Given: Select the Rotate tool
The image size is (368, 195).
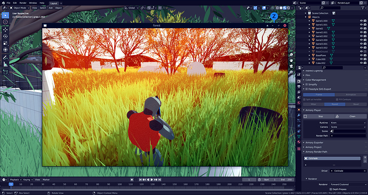Looking at the screenshot, I should pyautogui.click(x=5, y=36).
